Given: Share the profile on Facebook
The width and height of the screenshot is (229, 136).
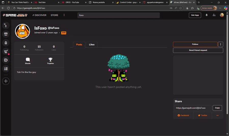Looking at the screenshot, I should (x=183, y=115).
